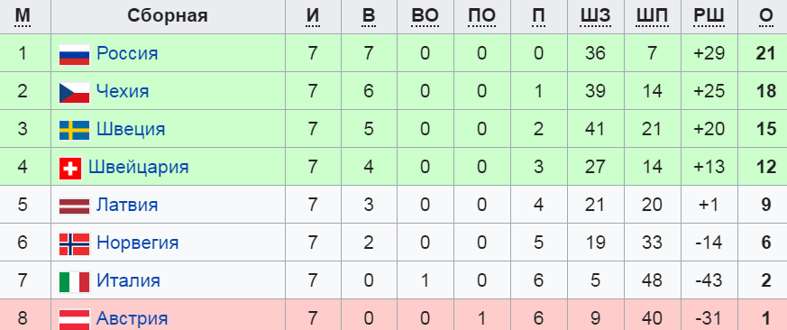This screenshot has height=330, width=787.
Task: Open the Чехия team link
Action: (x=123, y=91)
